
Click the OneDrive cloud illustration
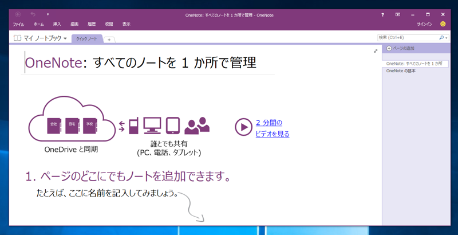point(72,119)
